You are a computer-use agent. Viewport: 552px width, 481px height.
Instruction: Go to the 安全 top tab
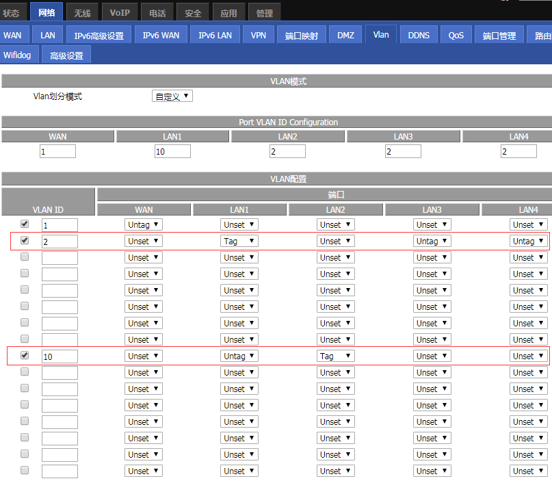(x=193, y=12)
